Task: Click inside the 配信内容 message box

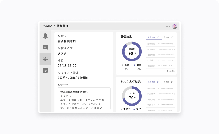Action: click(84, 99)
